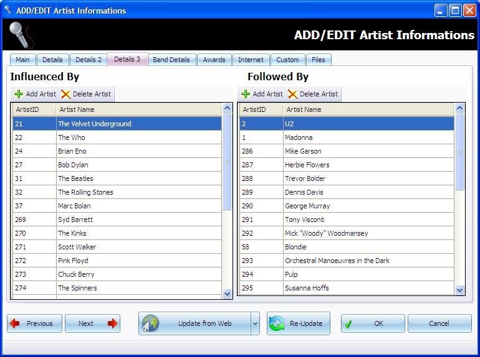
Task: Click orange X icon in Influenced By toolbar
Action: [66, 94]
